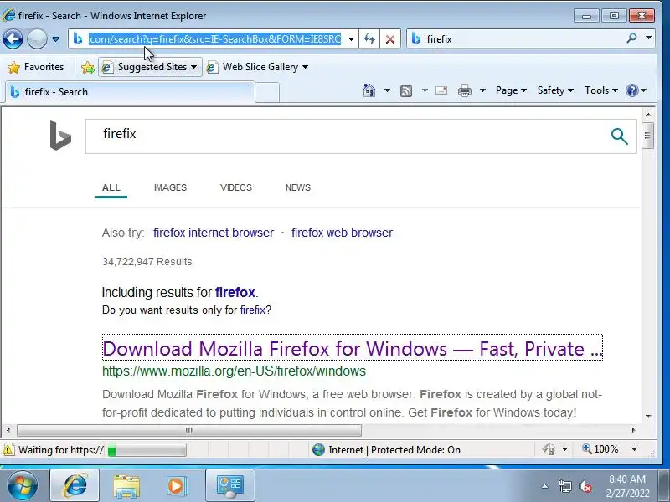Screen dimensions: 670x502
Task: Click horizontal scrollbar right arrow
Action: pos(634,430)
